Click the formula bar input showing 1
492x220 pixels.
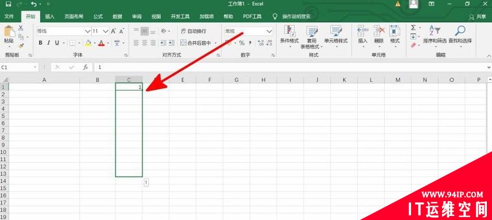290,67
